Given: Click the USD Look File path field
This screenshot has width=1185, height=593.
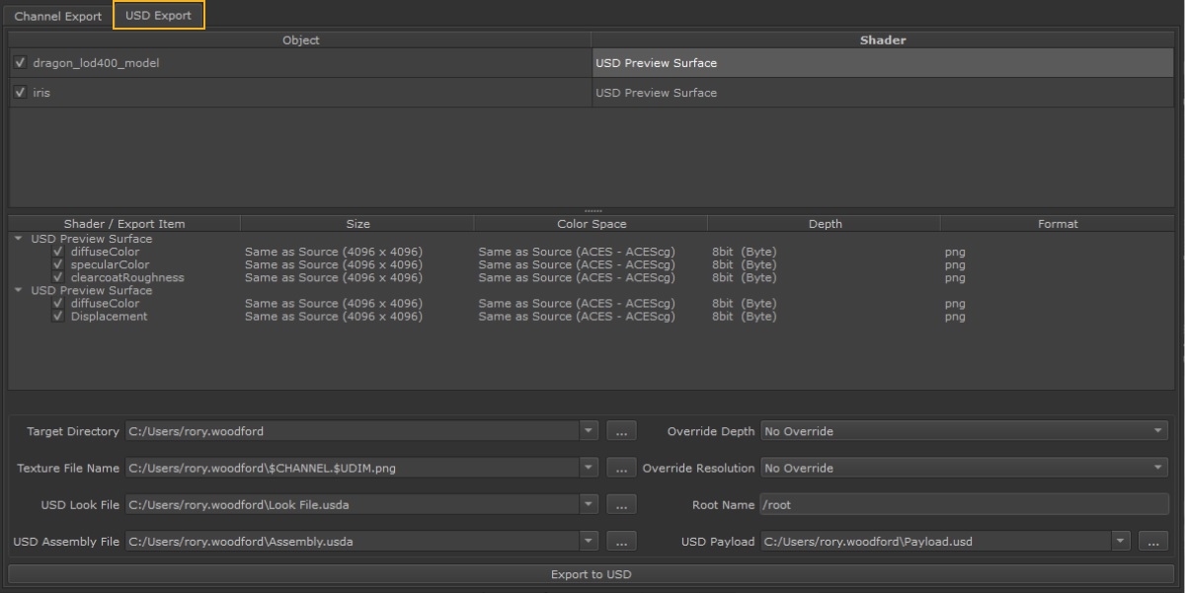Looking at the screenshot, I should coord(353,504).
